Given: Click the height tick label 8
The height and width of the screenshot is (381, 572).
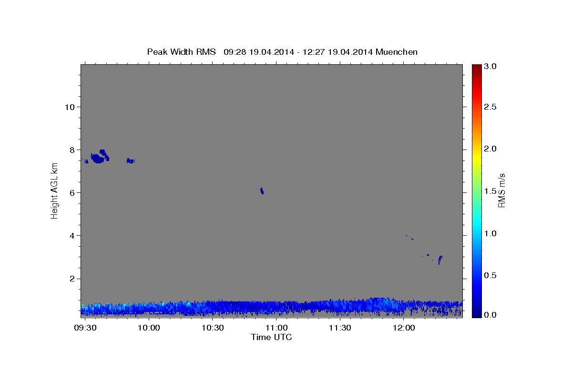Looking at the screenshot, I should point(72,150).
